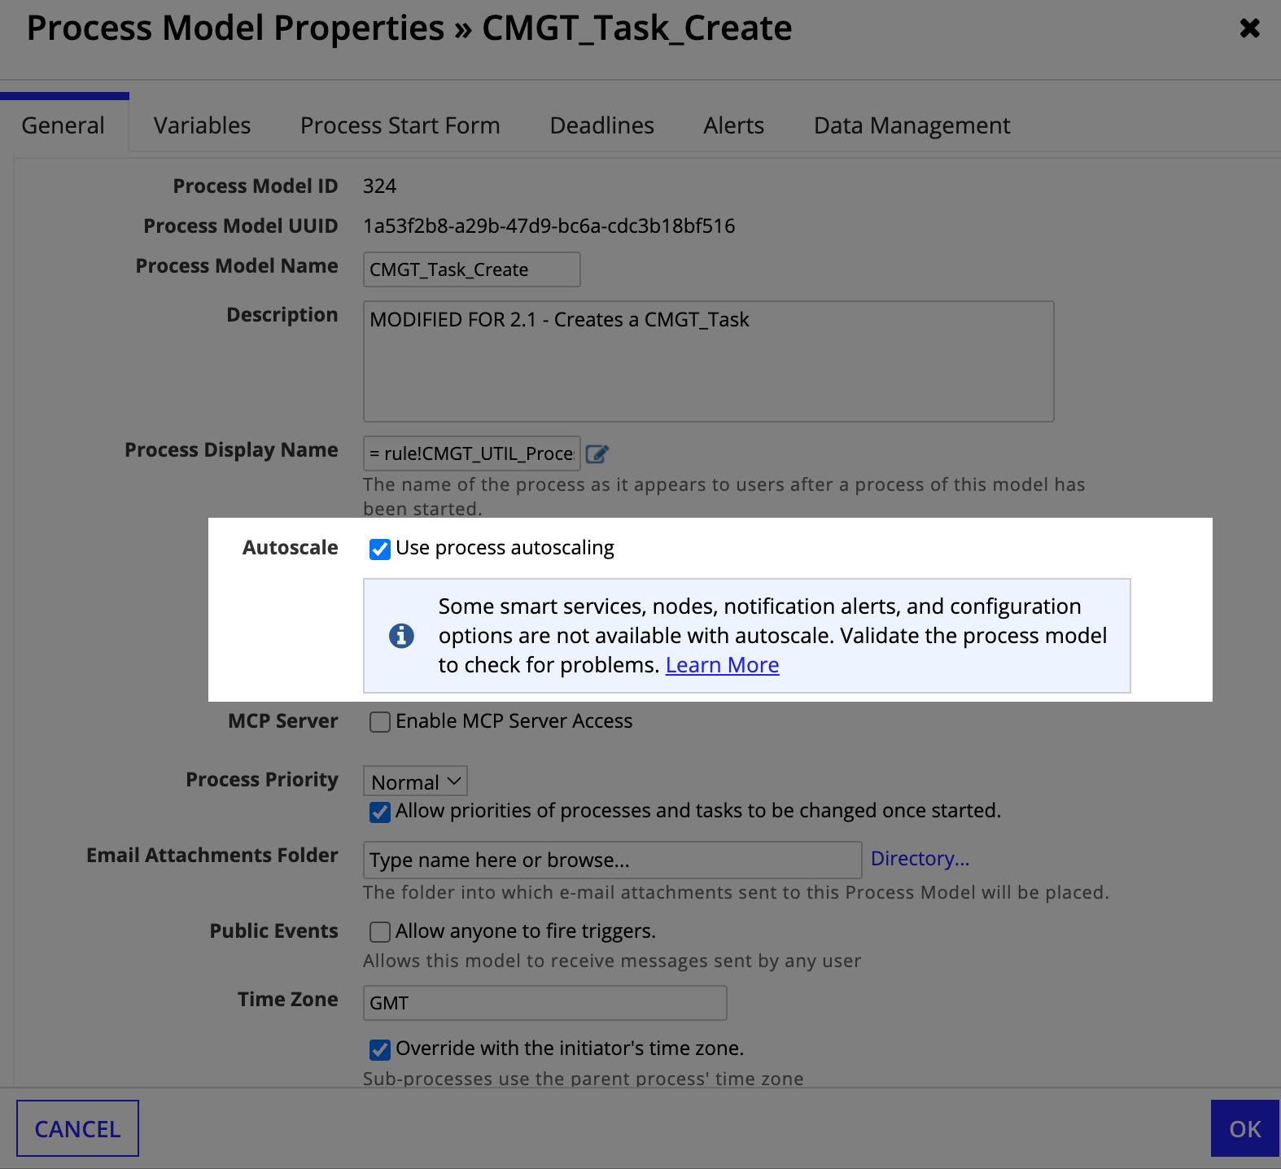Select the Process Model UUID value text
This screenshot has height=1169, width=1281.
[549, 226]
